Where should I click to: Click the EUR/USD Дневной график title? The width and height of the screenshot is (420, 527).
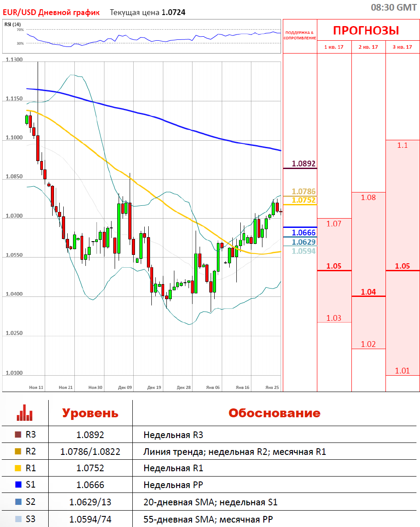(x=51, y=12)
